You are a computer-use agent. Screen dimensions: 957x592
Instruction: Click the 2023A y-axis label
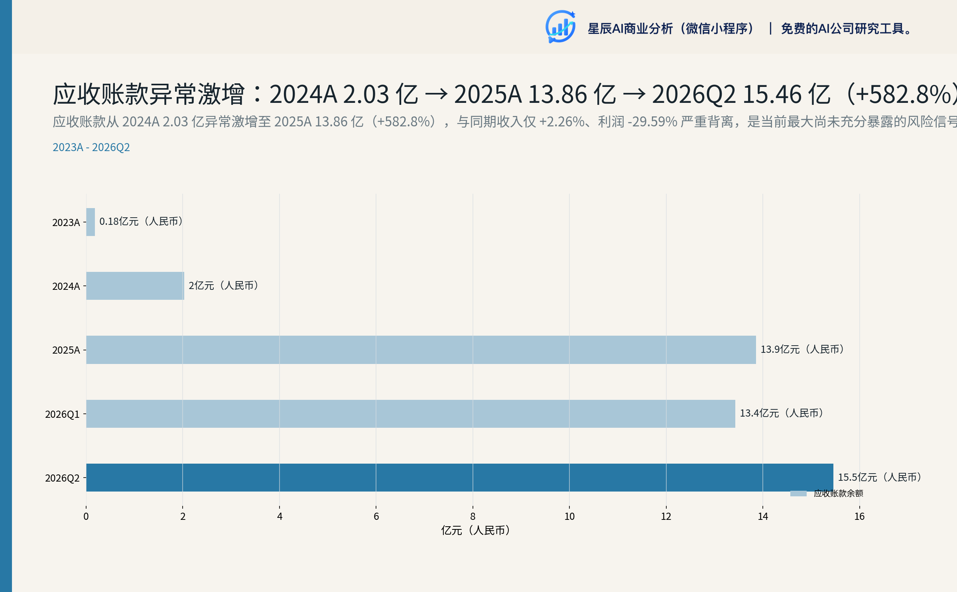coord(66,222)
